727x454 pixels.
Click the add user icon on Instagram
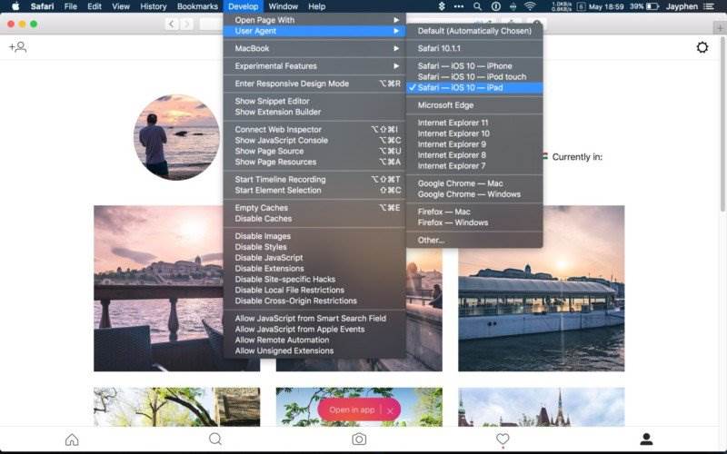17,47
